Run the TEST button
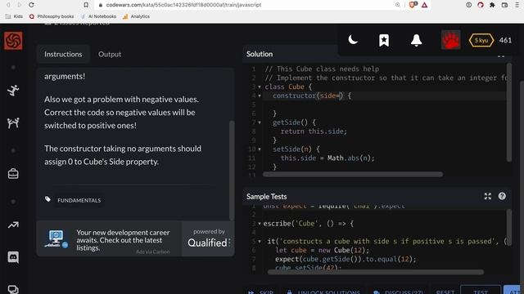The width and height of the screenshot is (524, 294). click(481, 290)
